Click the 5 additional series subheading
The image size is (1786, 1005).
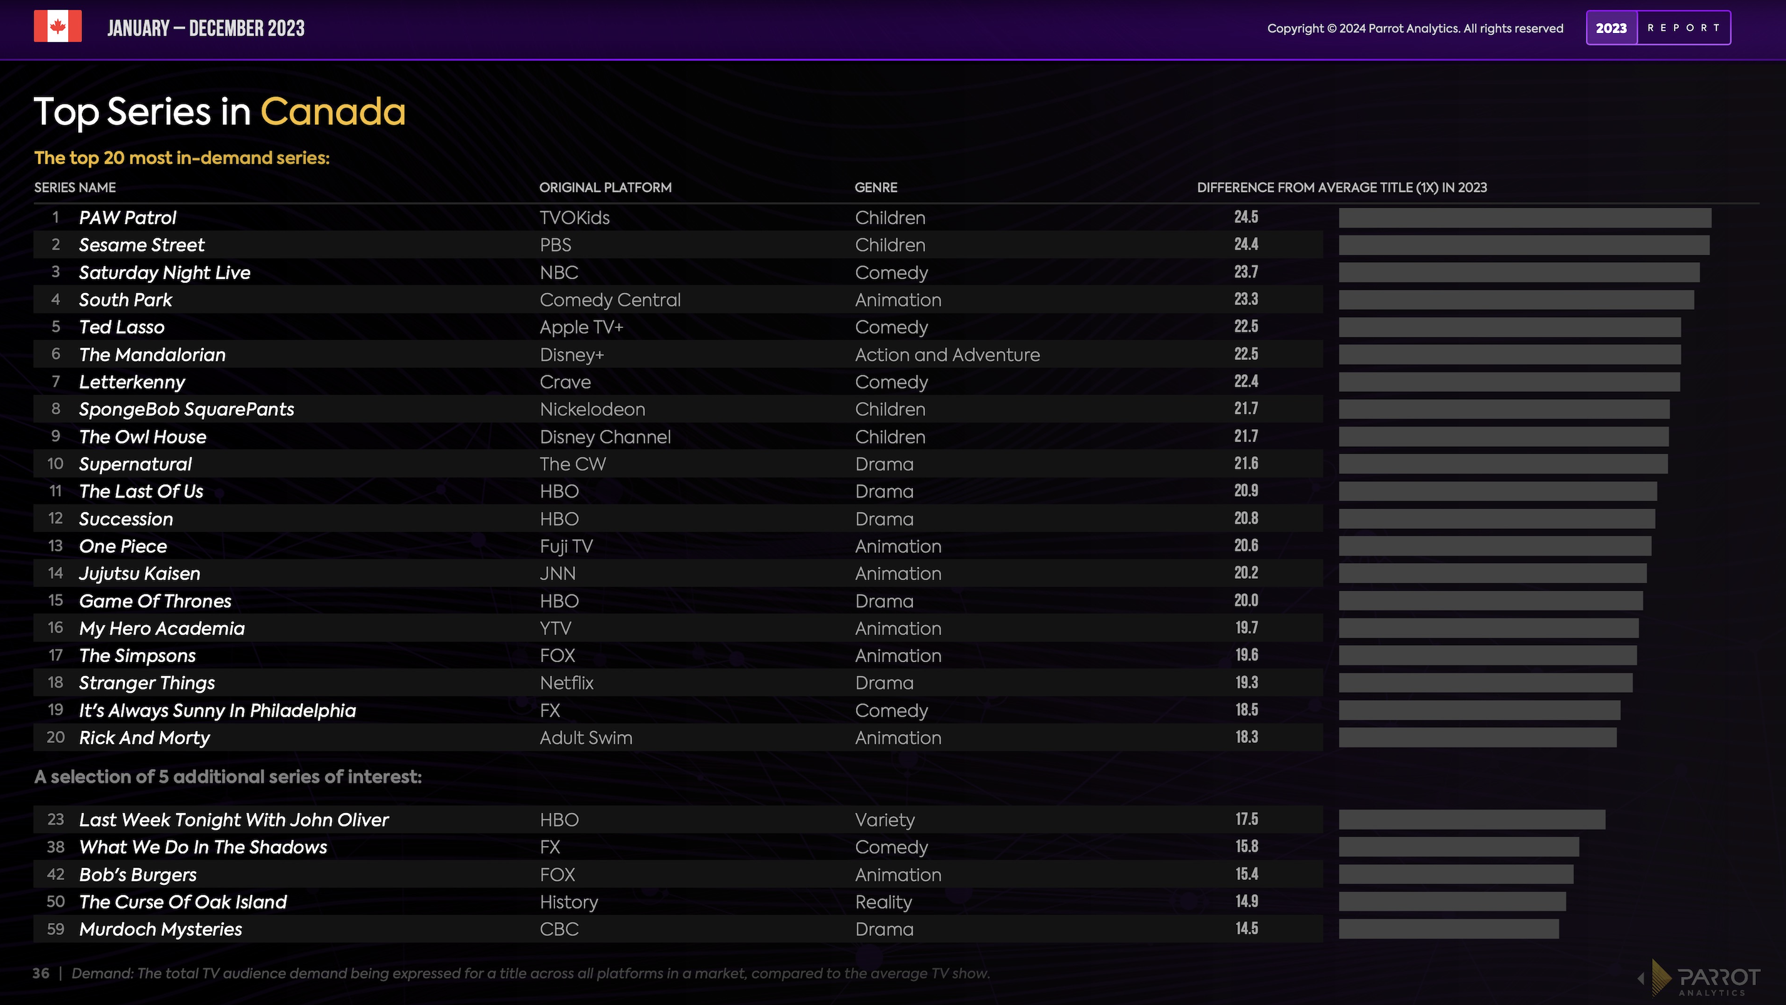[228, 777]
